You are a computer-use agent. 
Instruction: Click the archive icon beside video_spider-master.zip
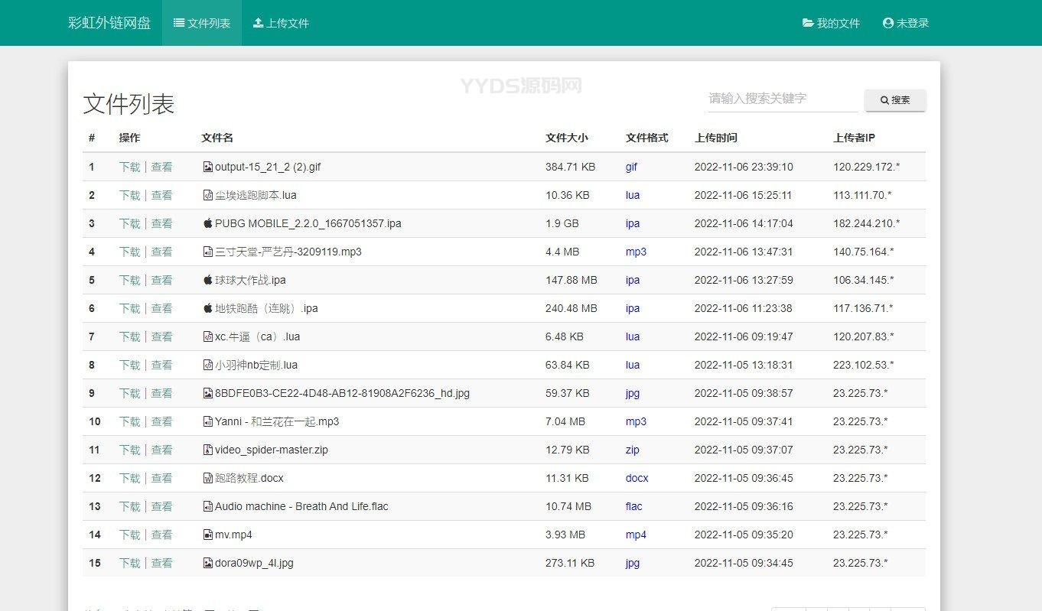(x=207, y=450)
